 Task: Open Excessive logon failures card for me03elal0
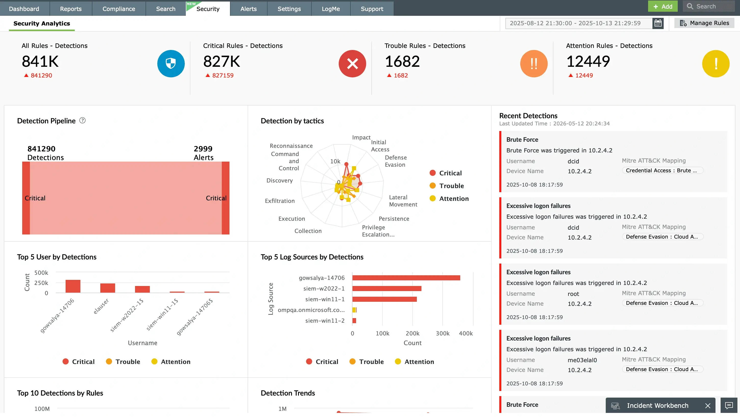[x=613, y=361]
